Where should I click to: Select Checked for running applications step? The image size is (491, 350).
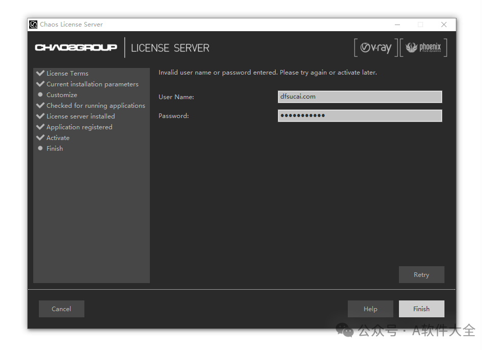(x=96, y=106)
